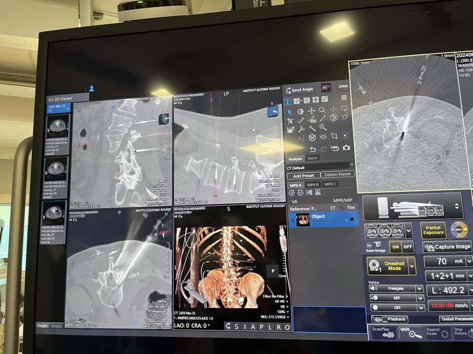Select the MPR A tab
Screen dimensions: 473x354
(x=295, y=185)
